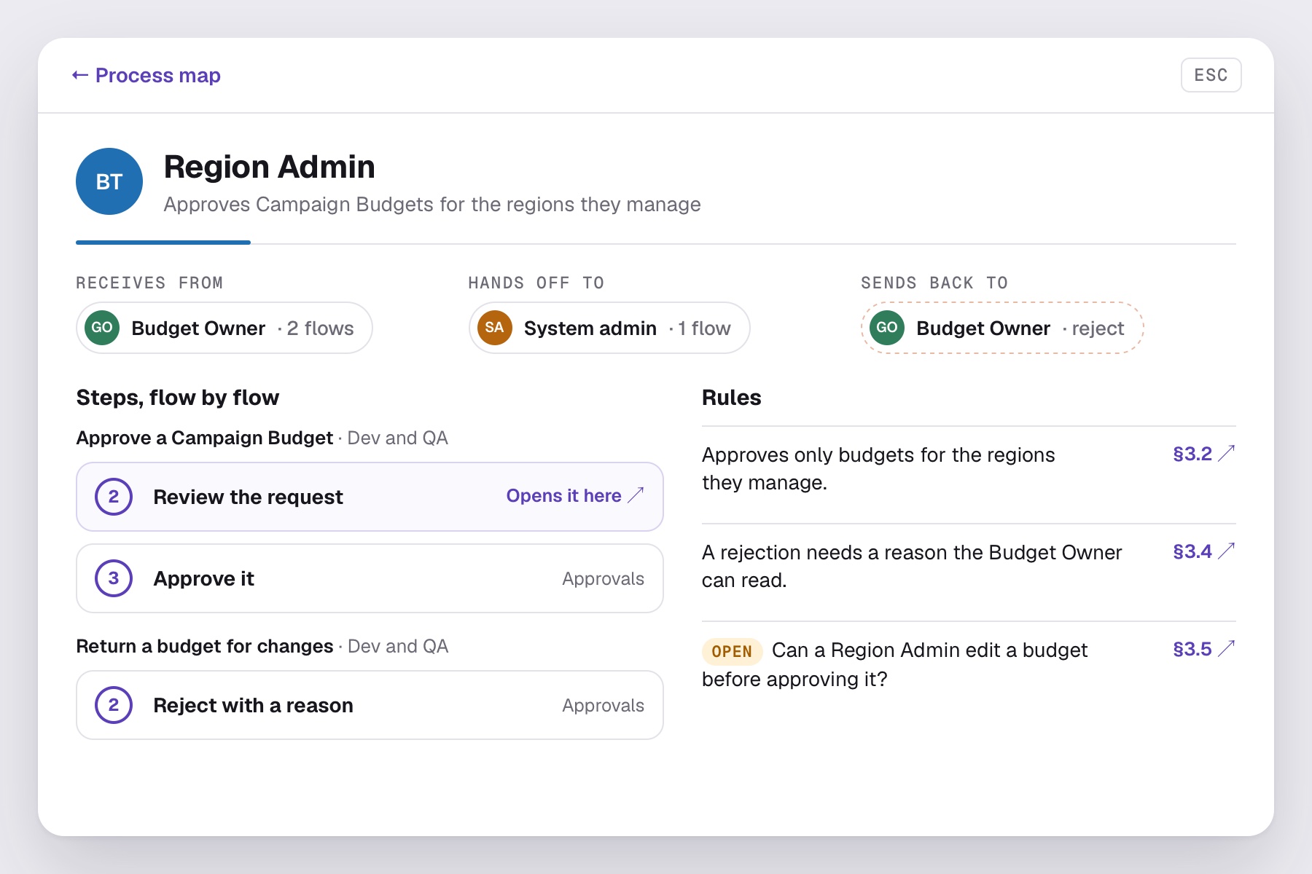Click the BT avatar for Region Admin
Image resolution: width=1312 pixels, height=874 pixels.
109,181
